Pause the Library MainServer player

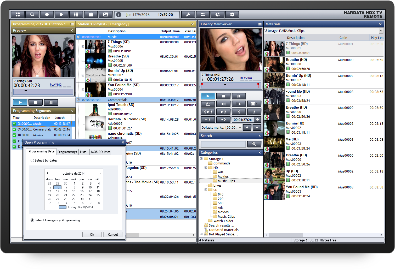click(239, 96)
